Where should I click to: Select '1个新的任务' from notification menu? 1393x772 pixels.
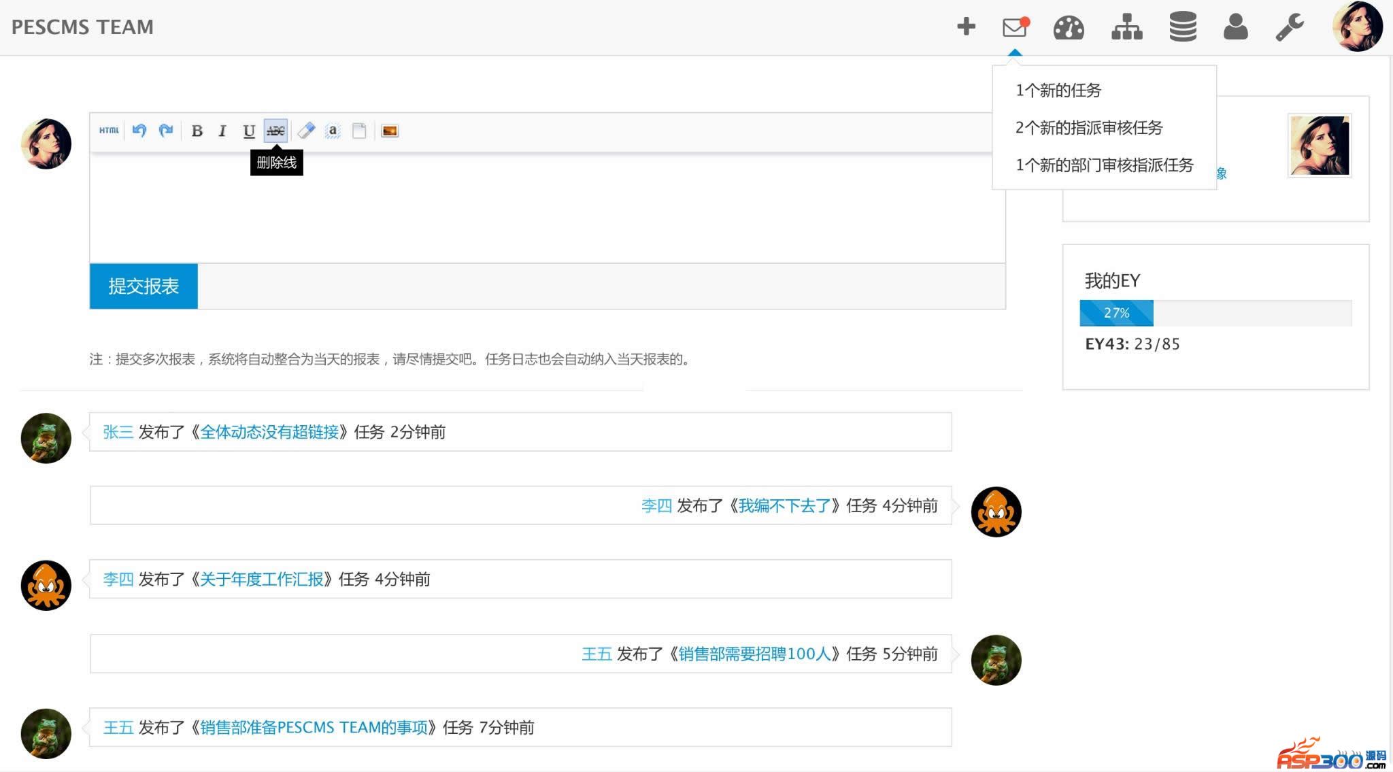[1058, 90]
